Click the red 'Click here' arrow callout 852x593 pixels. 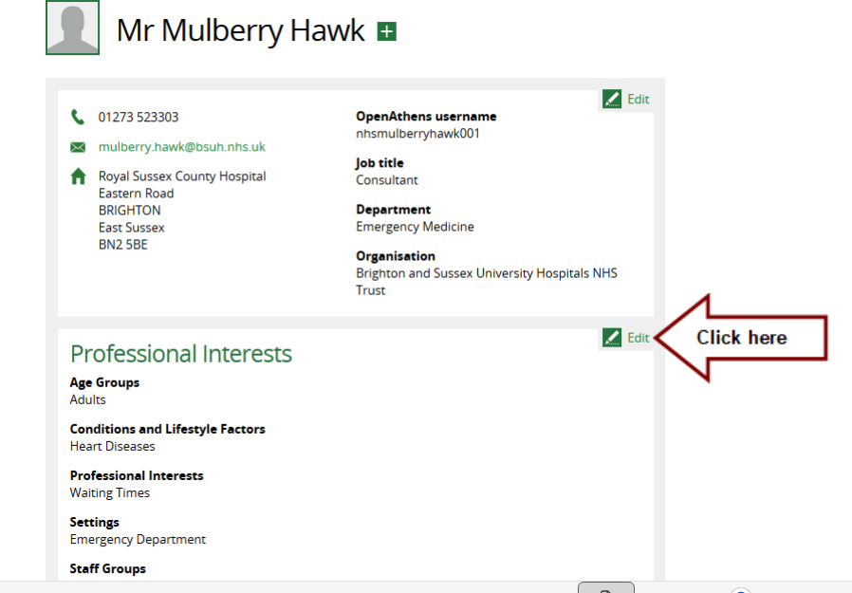(x=741, y=338)
